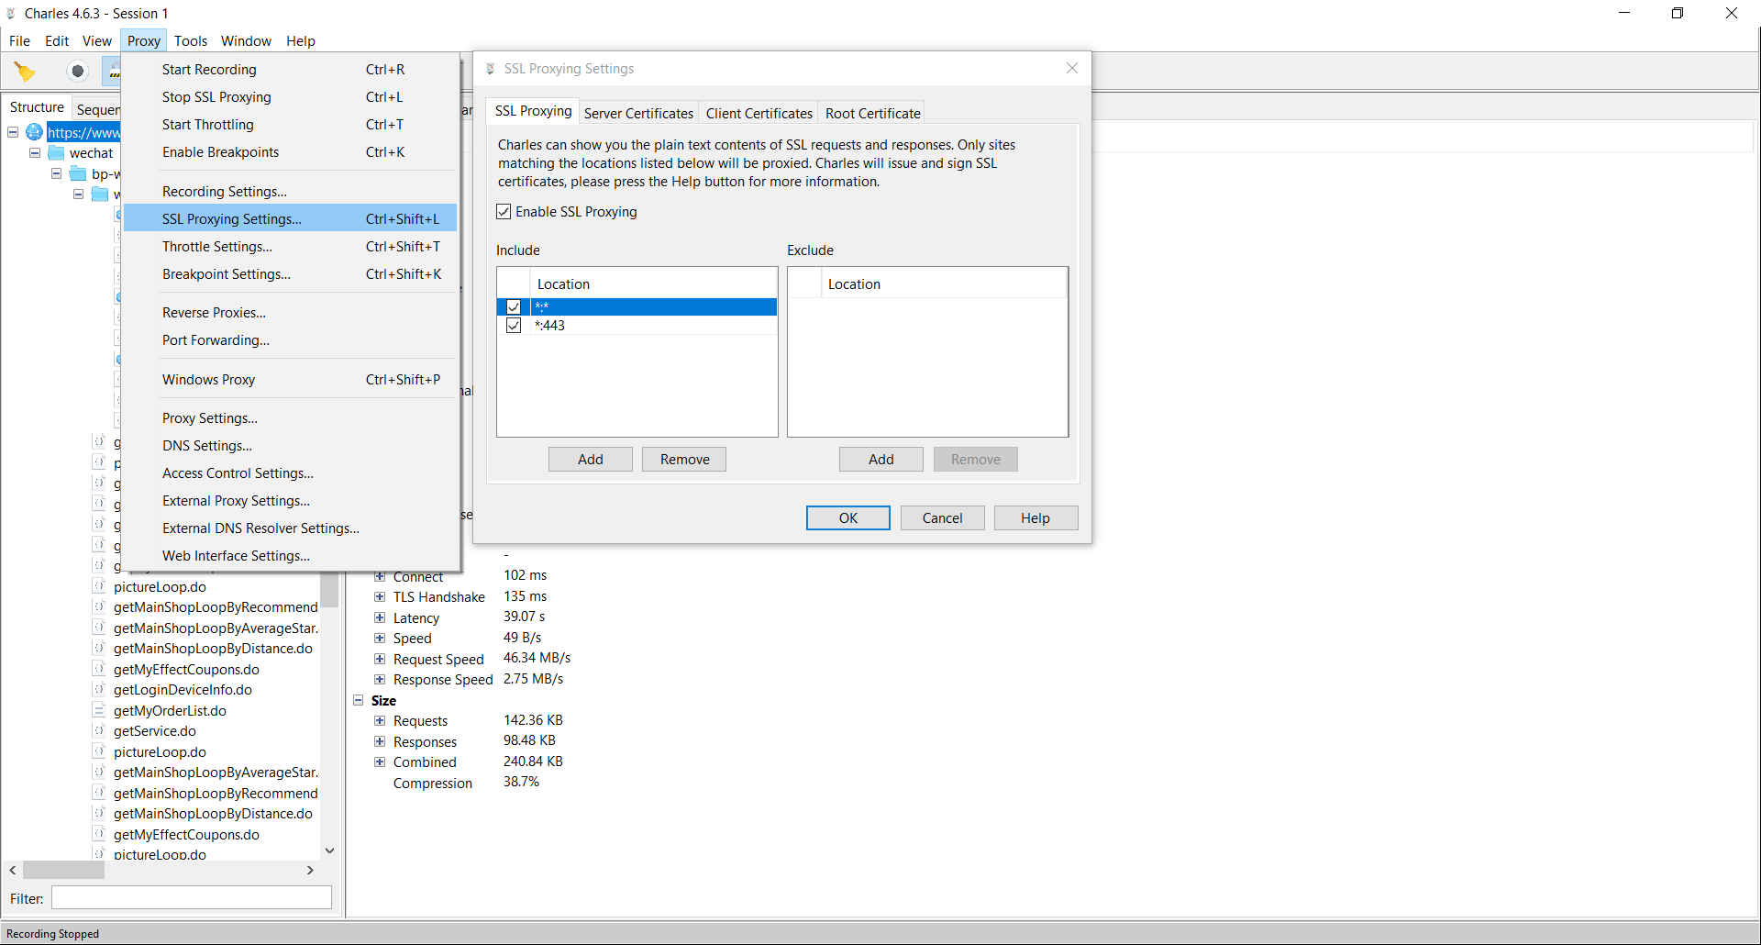Confirm the SSL settings with OK

848,518
